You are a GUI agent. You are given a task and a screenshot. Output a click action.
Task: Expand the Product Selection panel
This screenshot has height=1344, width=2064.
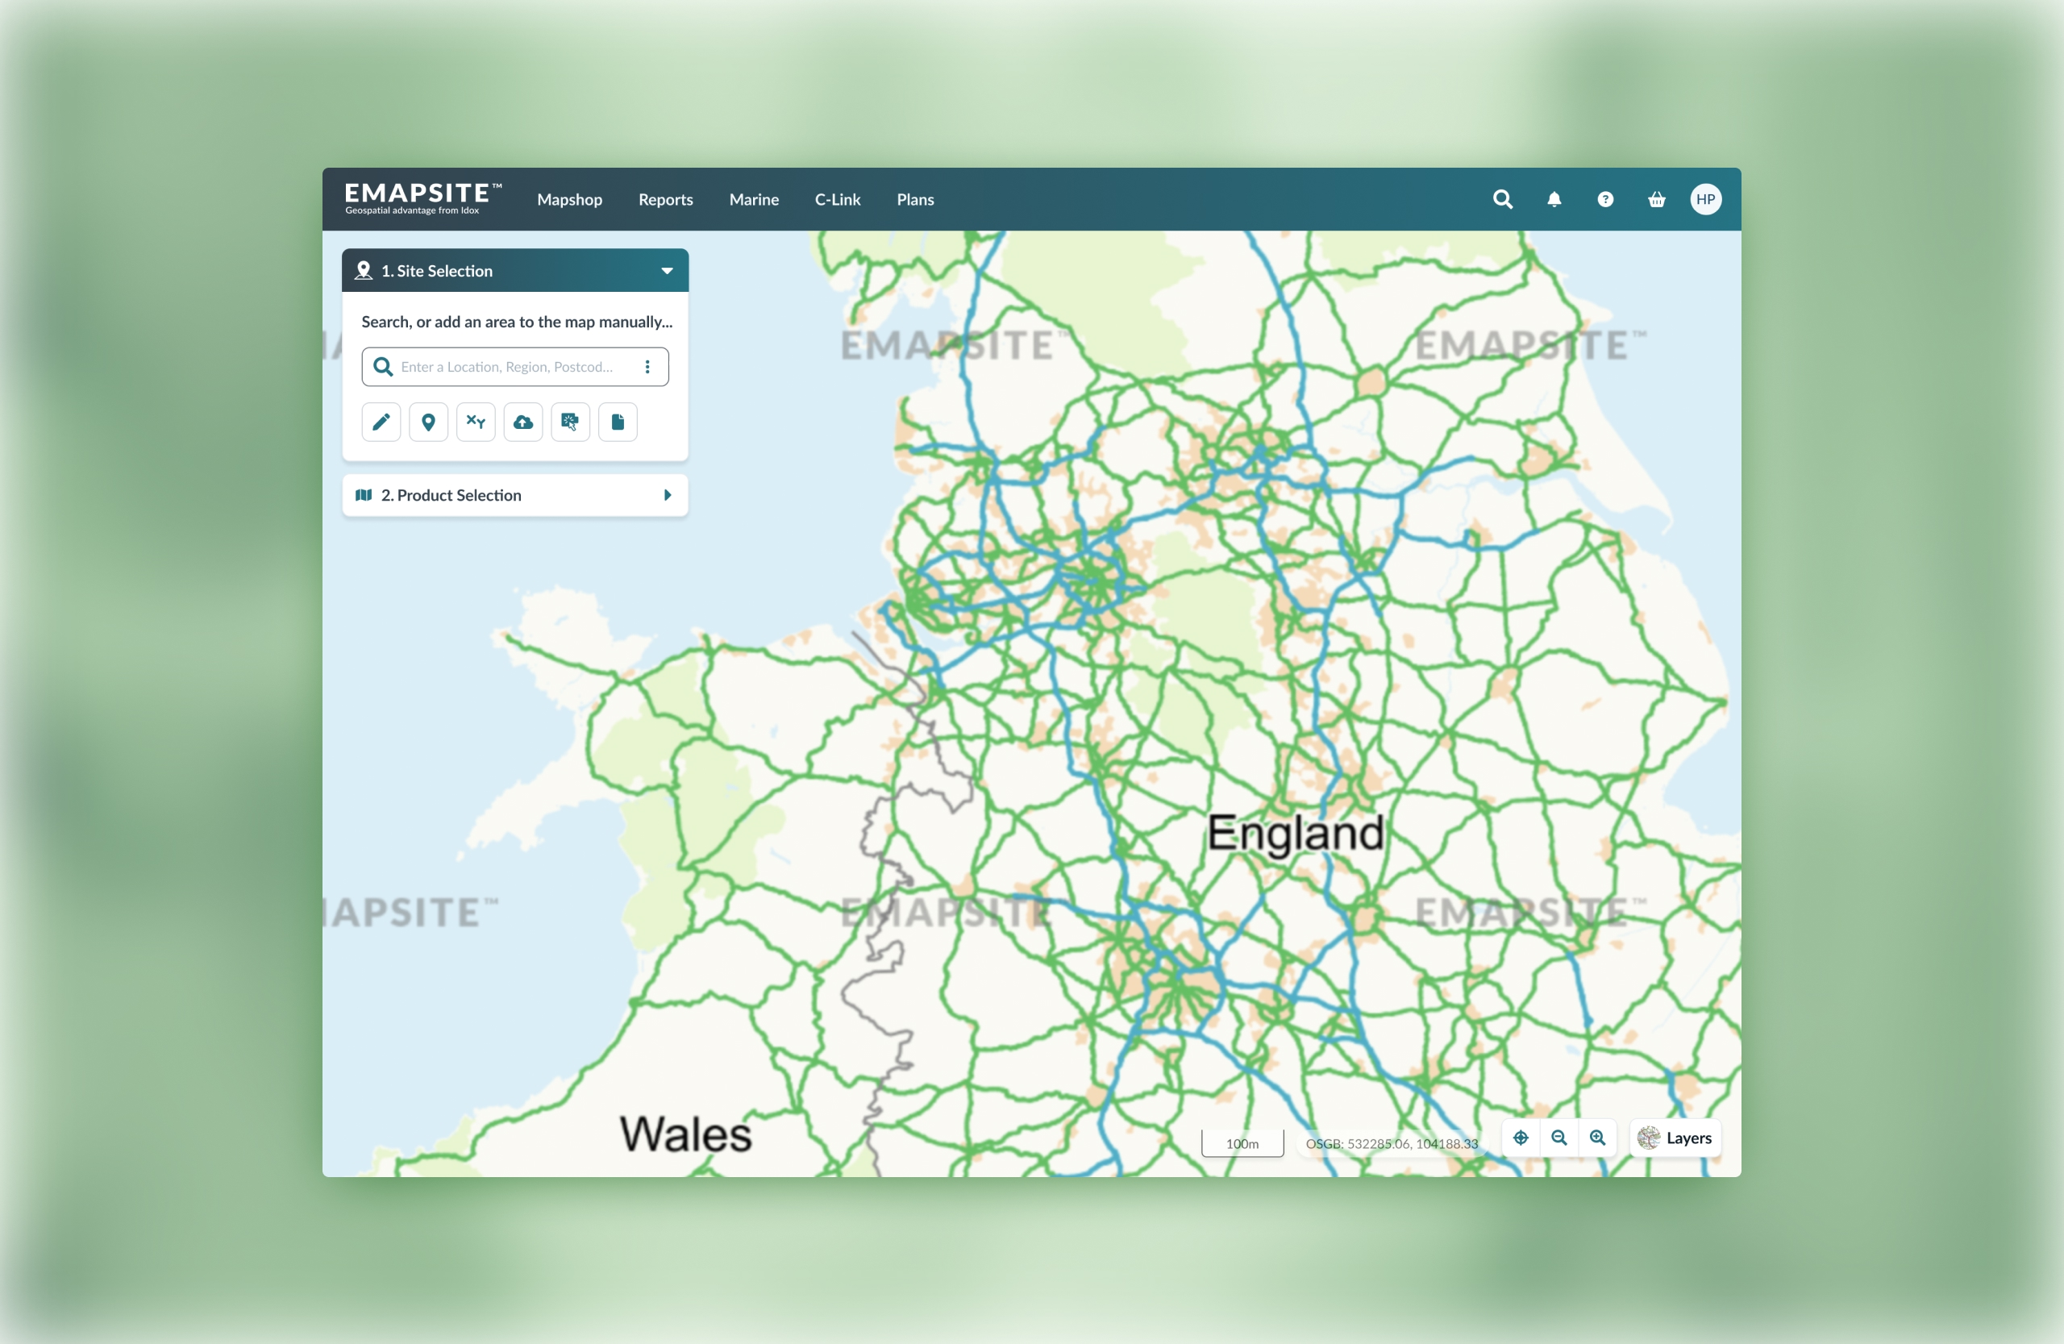click(667, 495)
